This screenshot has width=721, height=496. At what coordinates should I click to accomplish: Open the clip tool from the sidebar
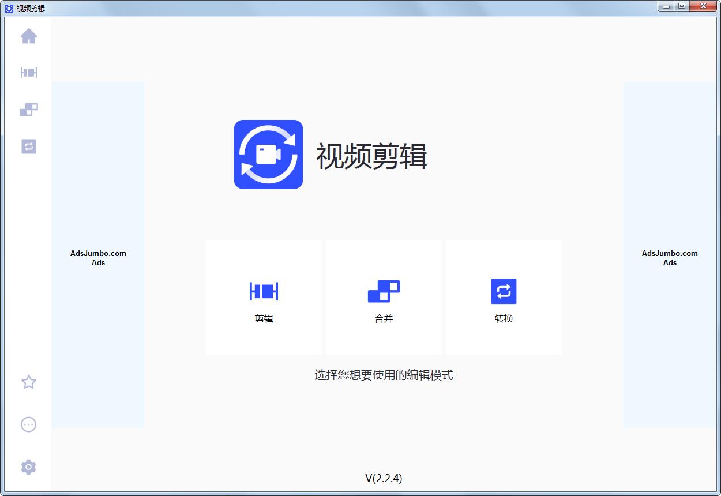pyautogui.click(x=28, y=73)
